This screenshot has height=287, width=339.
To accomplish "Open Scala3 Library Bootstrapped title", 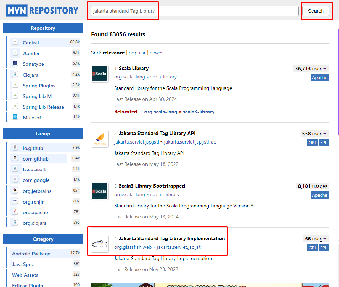I will coord(152,186).
